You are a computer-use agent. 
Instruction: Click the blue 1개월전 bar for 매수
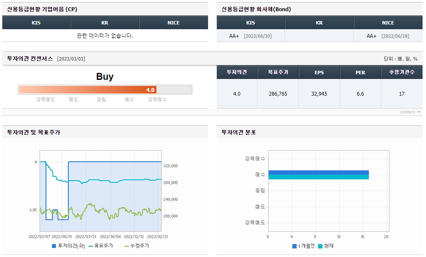pos(319,172)
